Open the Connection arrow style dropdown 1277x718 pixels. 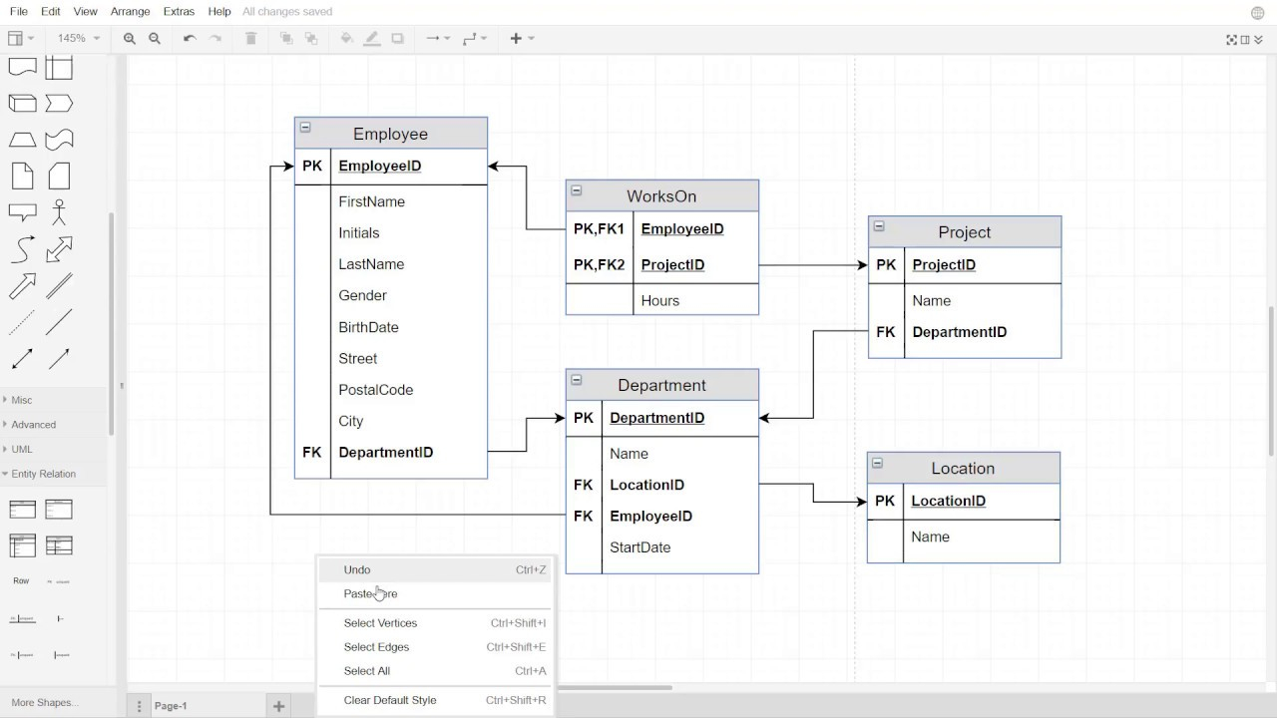tap(438, 39)
